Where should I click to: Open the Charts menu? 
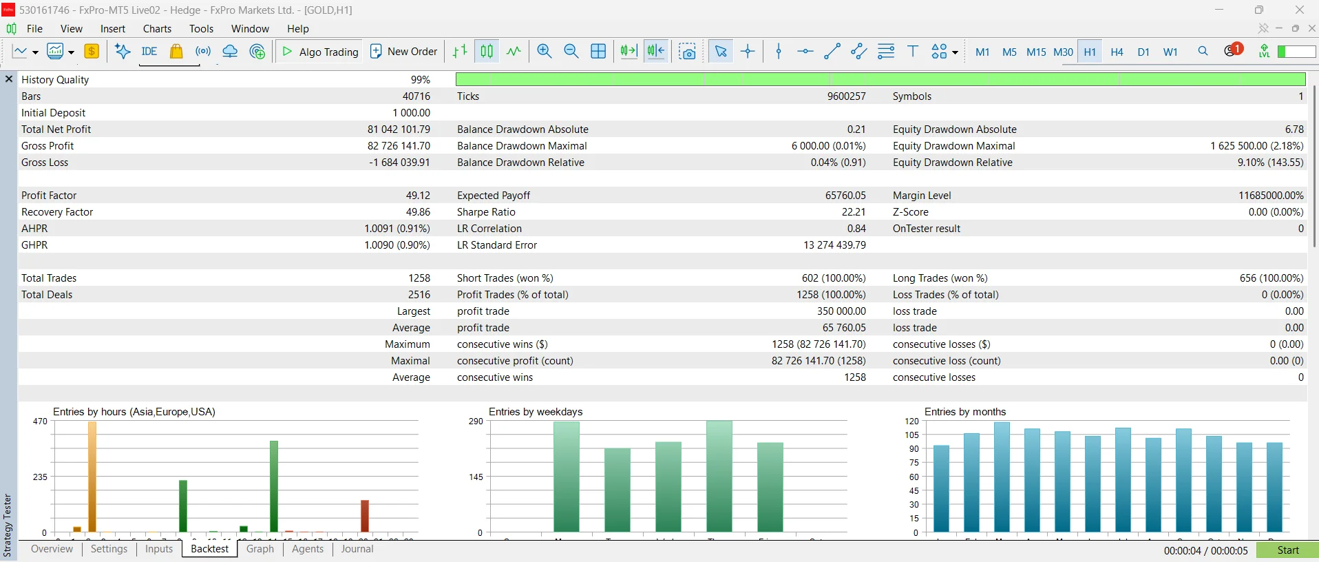click(157, 29)
